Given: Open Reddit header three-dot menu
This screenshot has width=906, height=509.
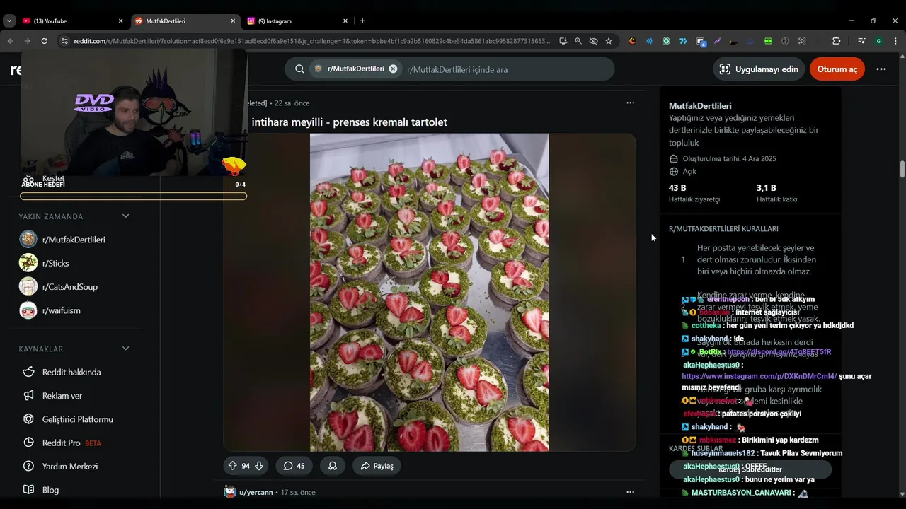Looking at the screenshot, I should coord(881,69).
